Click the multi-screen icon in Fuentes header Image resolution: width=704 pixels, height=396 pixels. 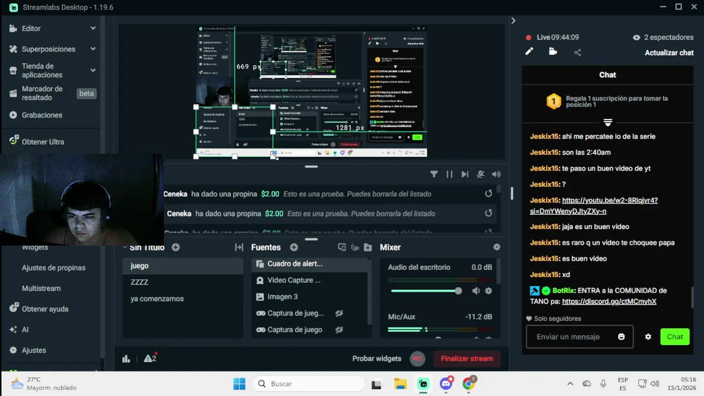tap(342, 248)
